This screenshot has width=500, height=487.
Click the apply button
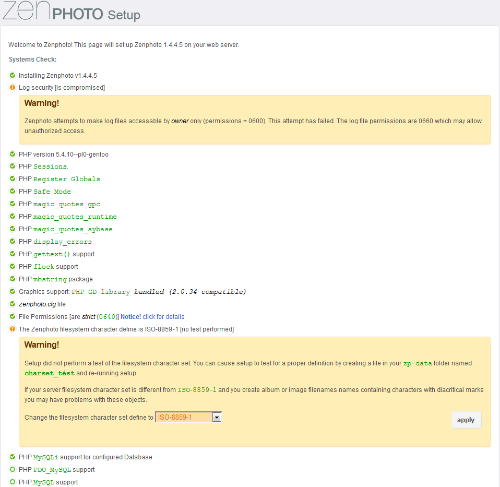(x=466, y=420)
